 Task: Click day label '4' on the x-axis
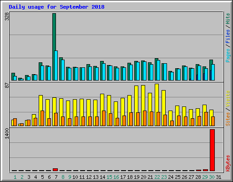click(x=35, y=177)
